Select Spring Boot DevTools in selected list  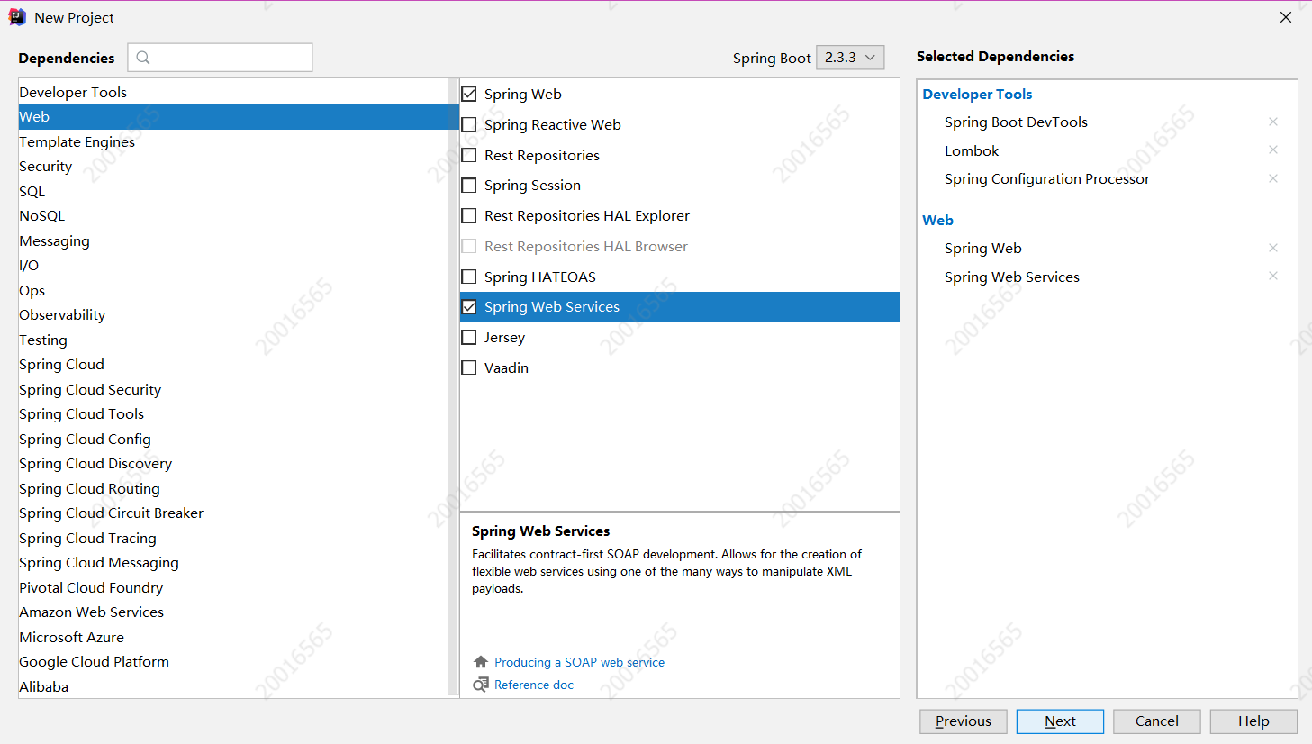coord(1016,122)
